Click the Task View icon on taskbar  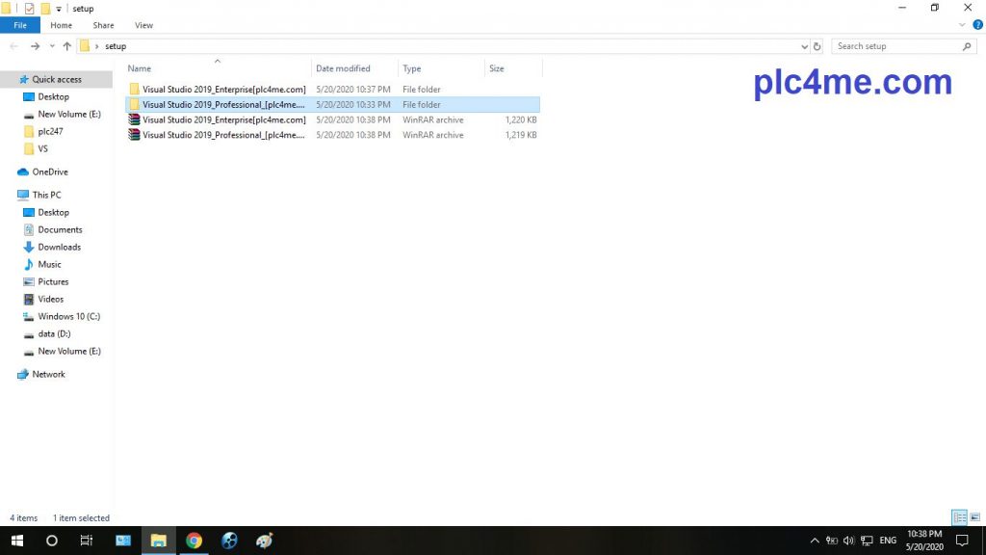86,541
